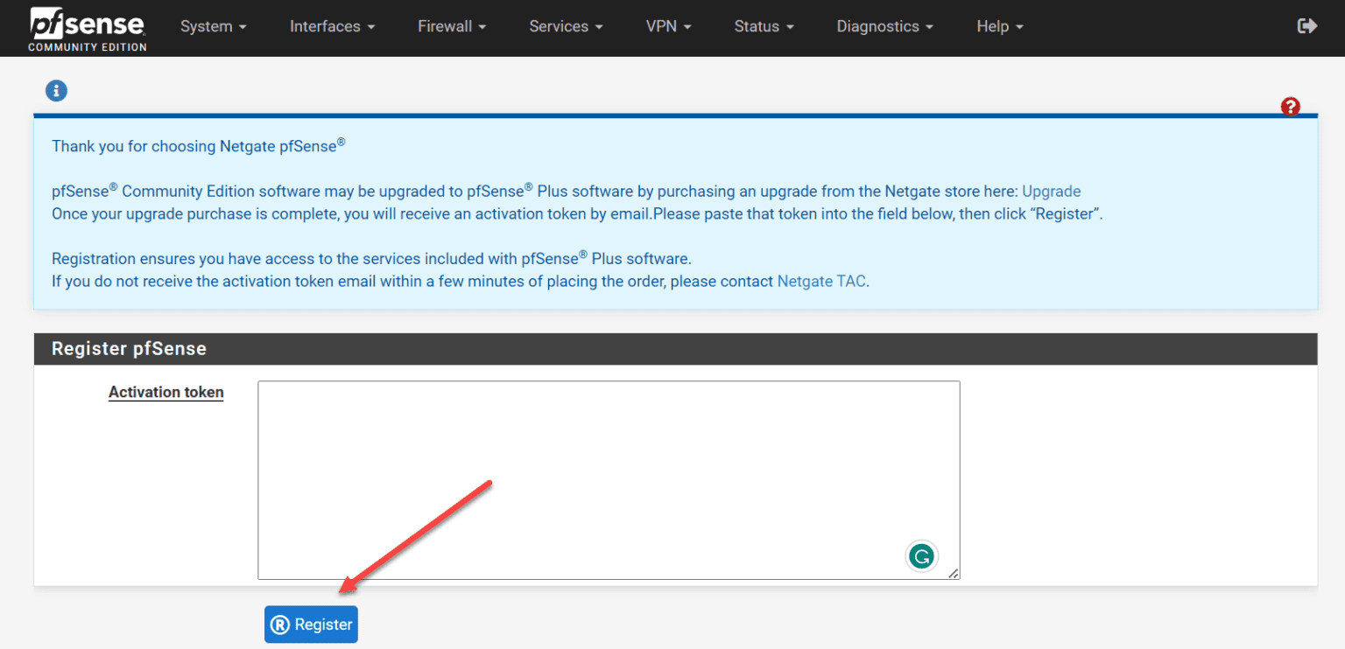Viewport: 1345px width, 649px height.
Task: Expand the Firewall menu
Action: (451, 26)
